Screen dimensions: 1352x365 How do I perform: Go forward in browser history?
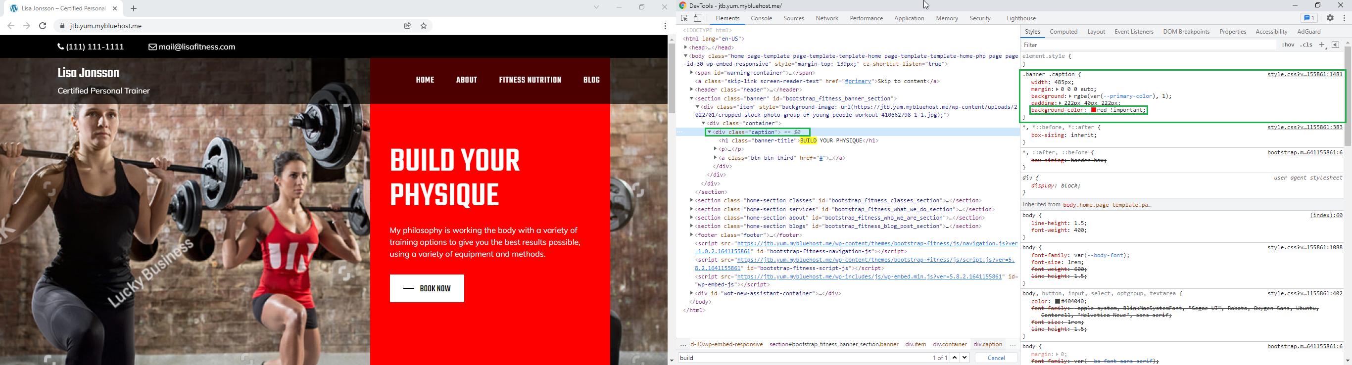point(27,26)
